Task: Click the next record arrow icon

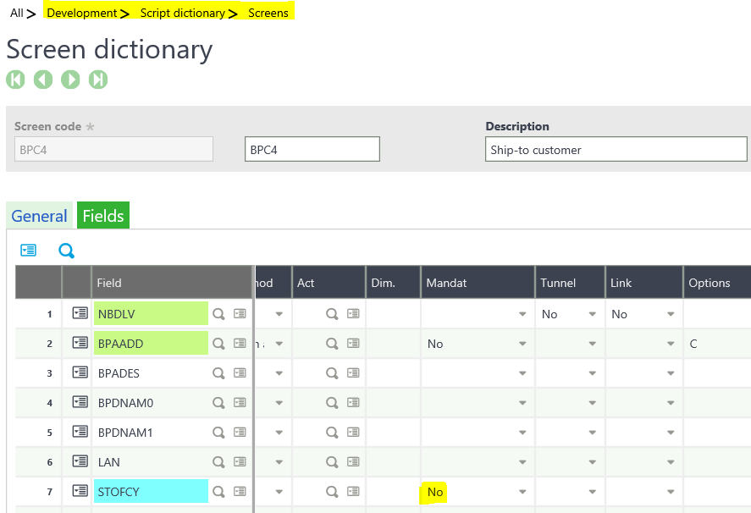Action: (x=71, y=80)
